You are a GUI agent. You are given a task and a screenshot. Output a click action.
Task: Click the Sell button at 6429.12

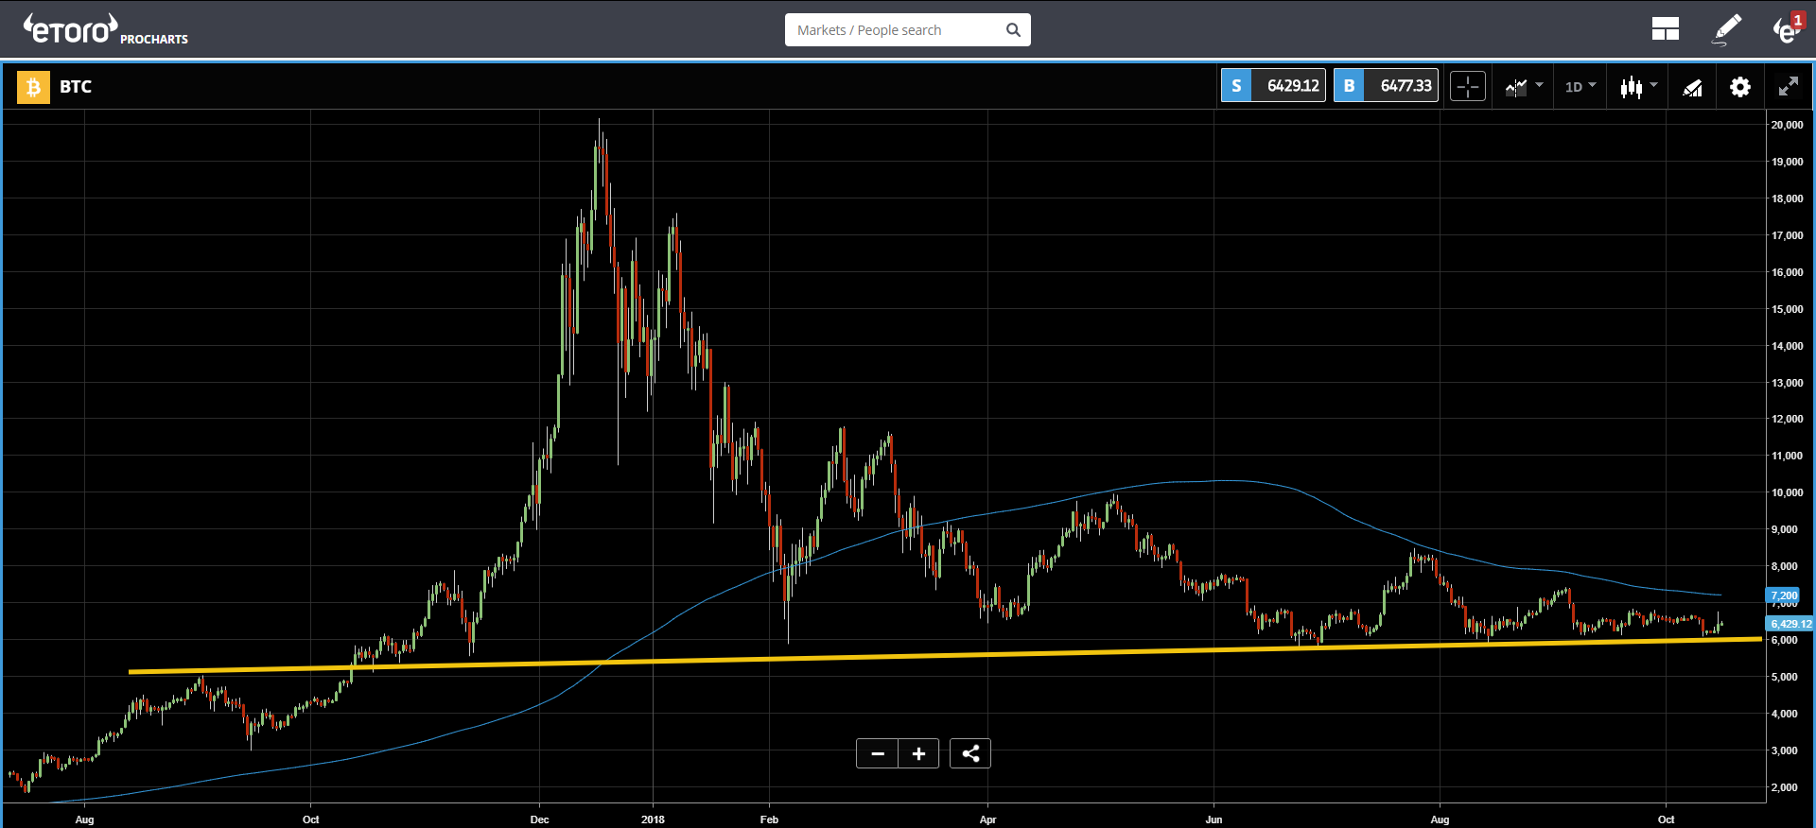coord(1273,86)
